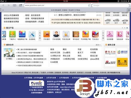
Task: Open the yellow SOHU.com logo
Action: pos(122,62)
